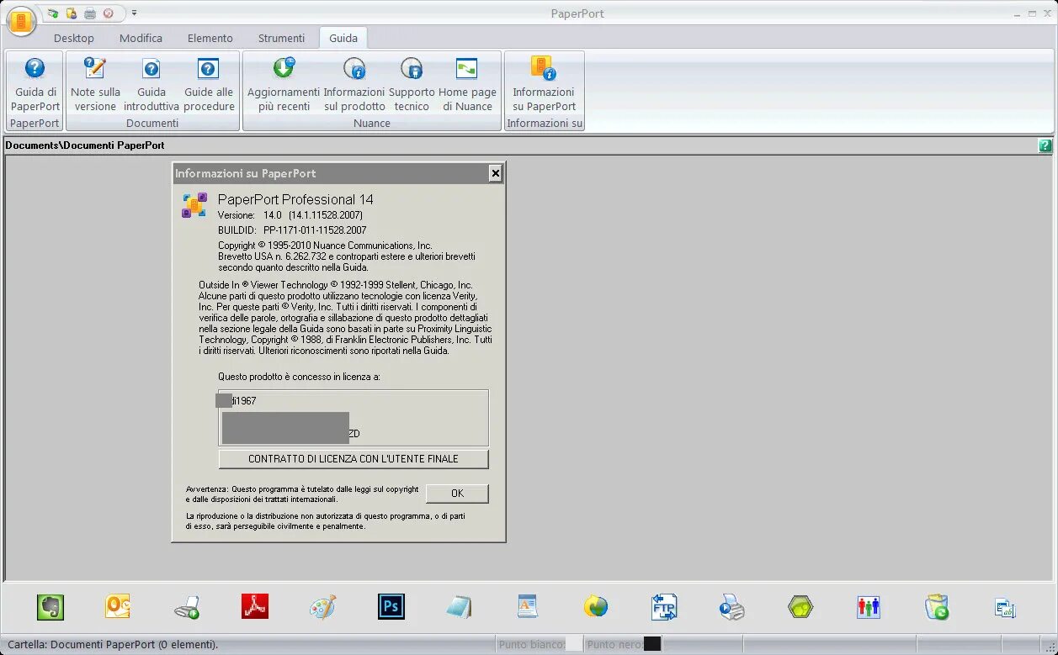Click the Photoshop icon in Send To bar

coord(391,607)
